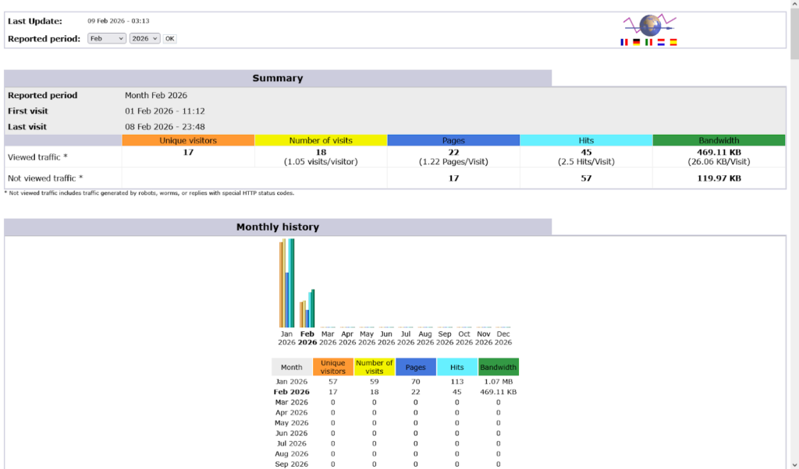Screen dimensions: 799x469
Task: Switch to Spanish via the flag icon
Action: pos(673,42)
